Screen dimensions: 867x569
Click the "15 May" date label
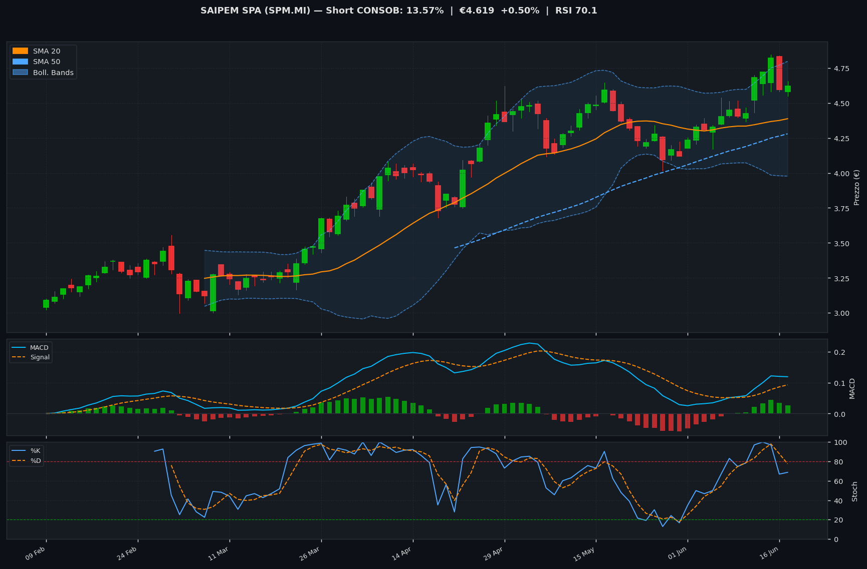tap(584, 554)
